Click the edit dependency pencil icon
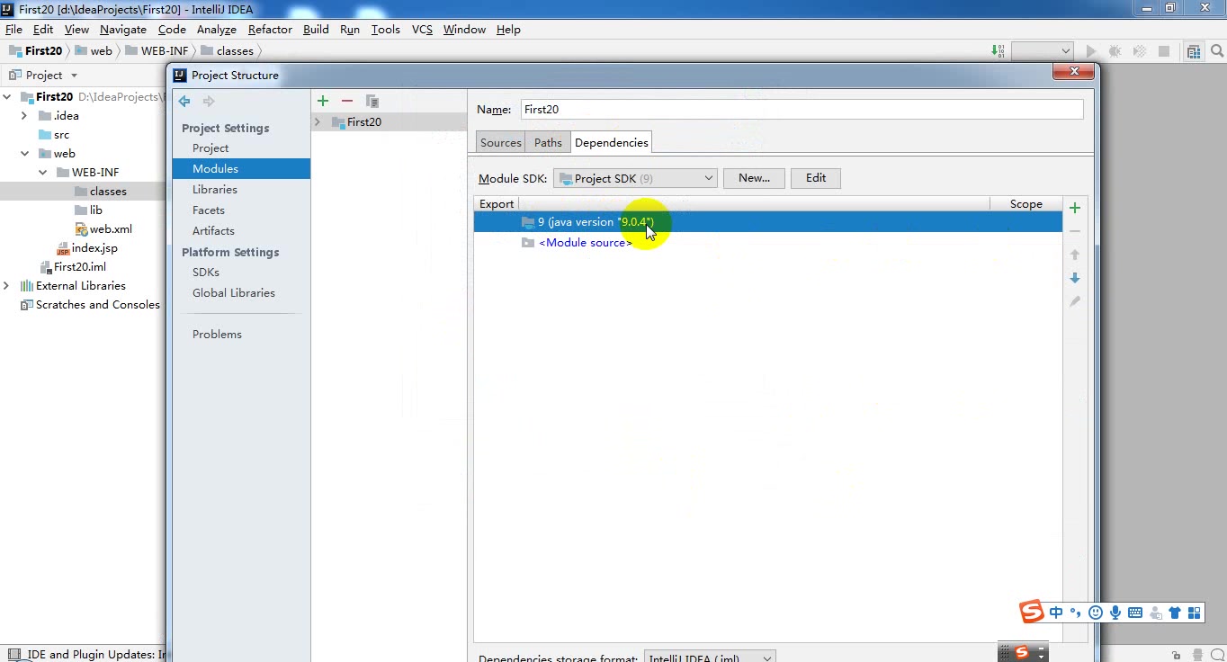Viewport: 1227px width, 662px height. tap(1074, 301)
